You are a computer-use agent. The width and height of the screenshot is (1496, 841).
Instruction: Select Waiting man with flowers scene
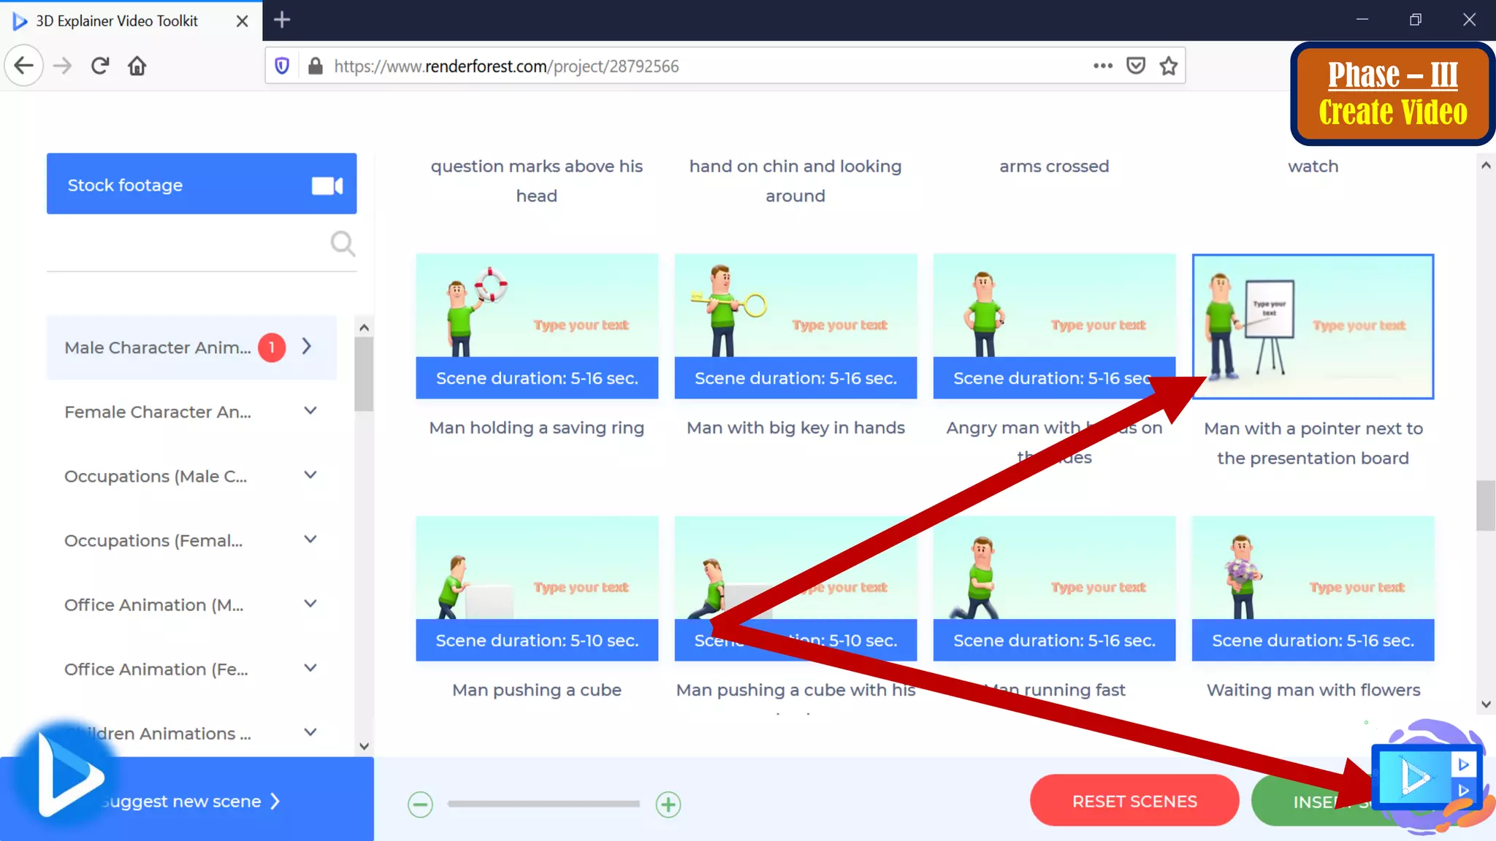click(x=1313, y=588)
